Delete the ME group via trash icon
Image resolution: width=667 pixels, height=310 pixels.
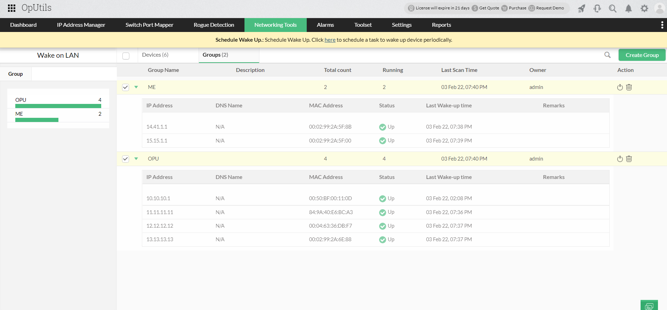629,87
